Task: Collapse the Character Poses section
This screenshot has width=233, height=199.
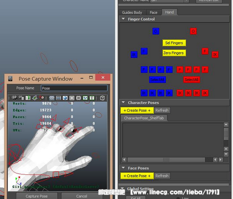Action: (x=123, y=102)
